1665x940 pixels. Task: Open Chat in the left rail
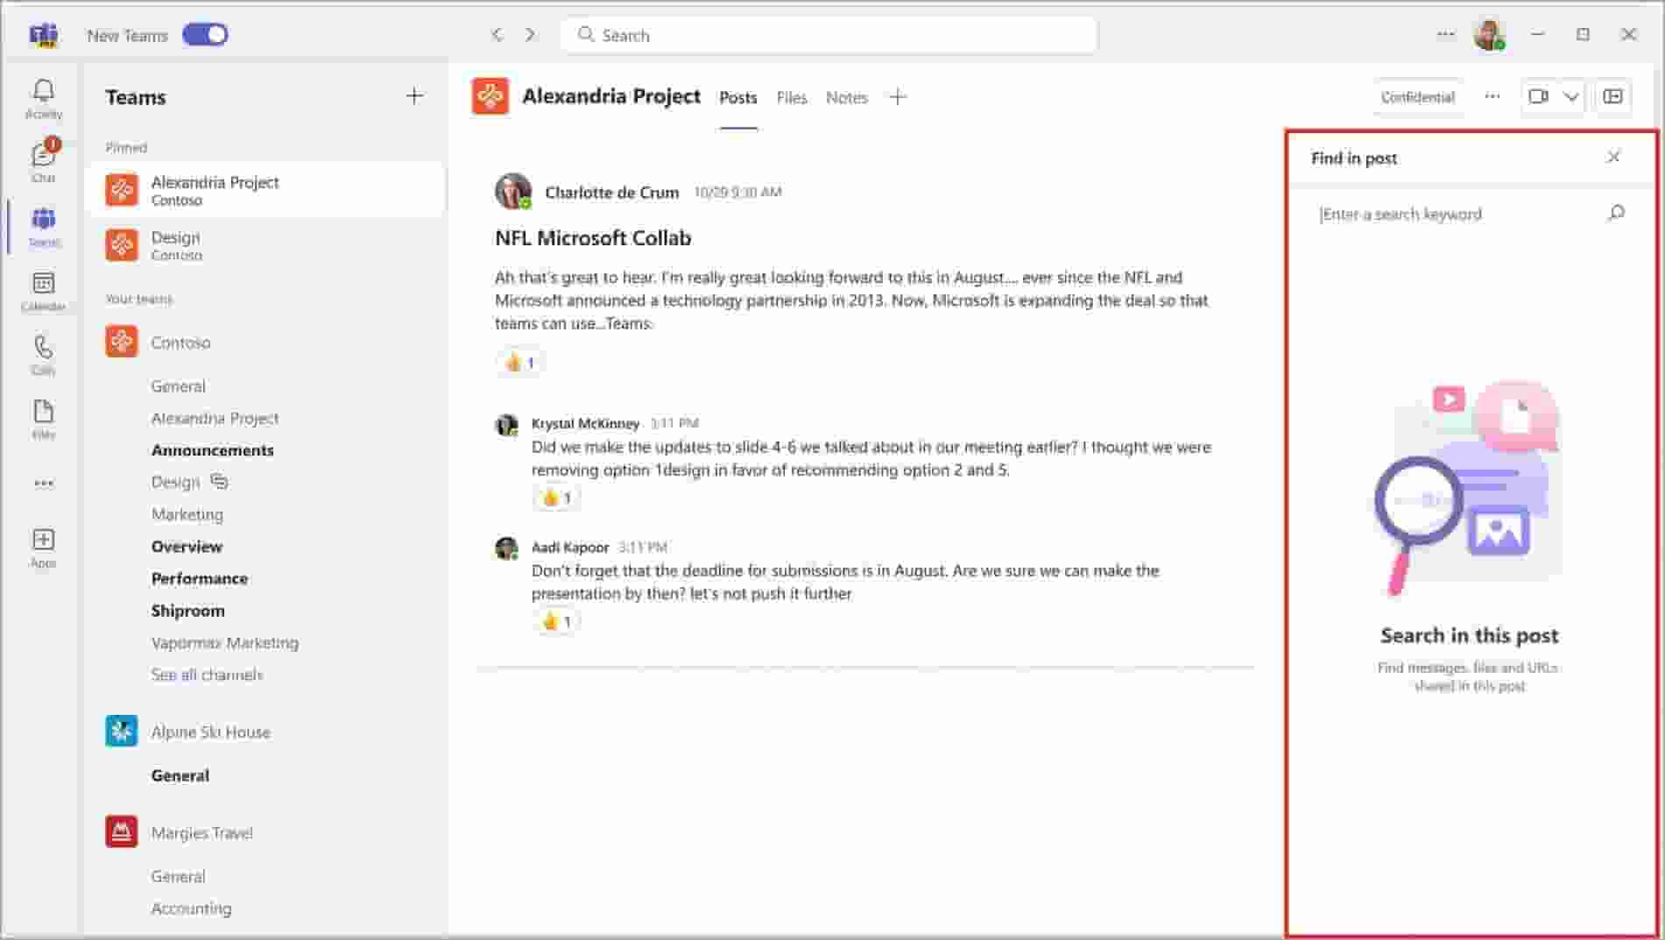(43, 161)
